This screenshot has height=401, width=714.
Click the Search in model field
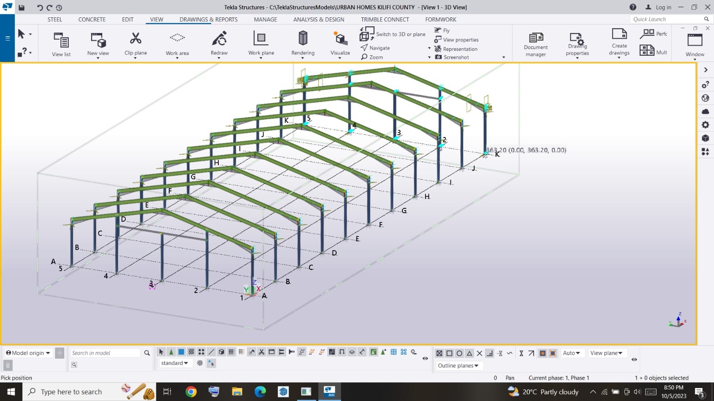coord(105,353)
